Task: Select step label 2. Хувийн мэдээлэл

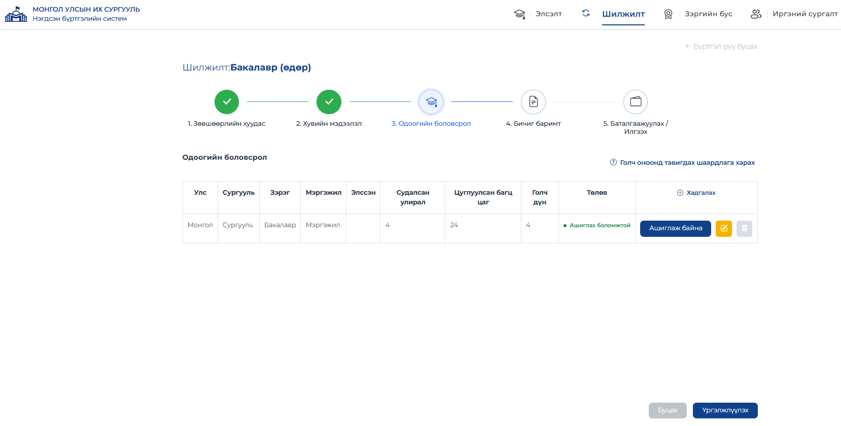Action: click(329, 124)
